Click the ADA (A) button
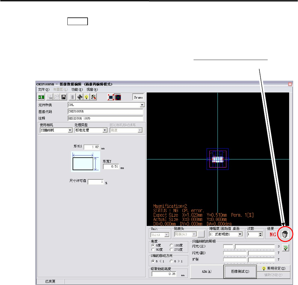The height and width of the screenshot is (285, 298). point(207,272)
